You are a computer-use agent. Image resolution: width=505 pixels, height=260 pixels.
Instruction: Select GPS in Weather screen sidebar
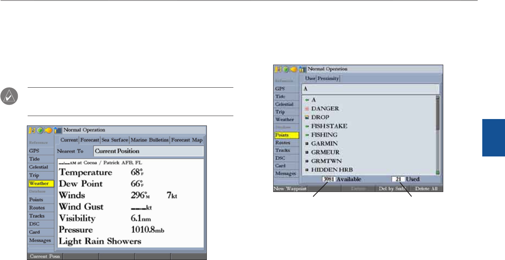[41, 150]
